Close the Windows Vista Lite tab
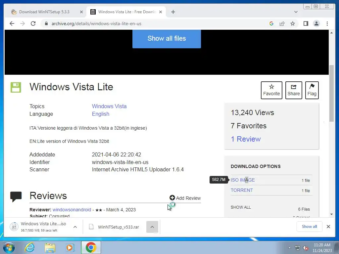The height and width of the screenshot is (254, 339). (161, 12)
